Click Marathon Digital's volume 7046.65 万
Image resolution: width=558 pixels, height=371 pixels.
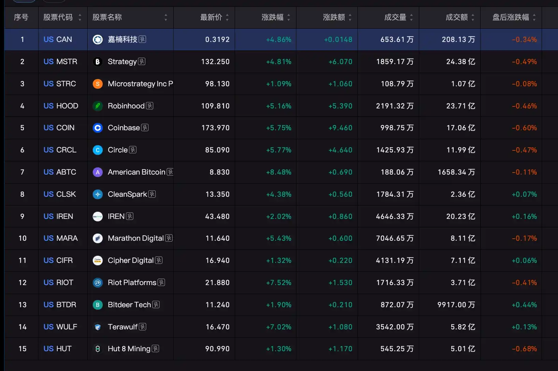pos(395,238)
